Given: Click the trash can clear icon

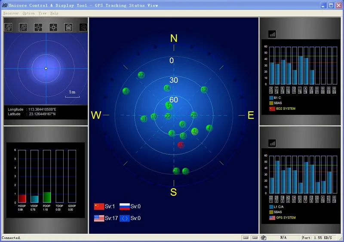Looking at the screenshot, I should tap(68, 27).
